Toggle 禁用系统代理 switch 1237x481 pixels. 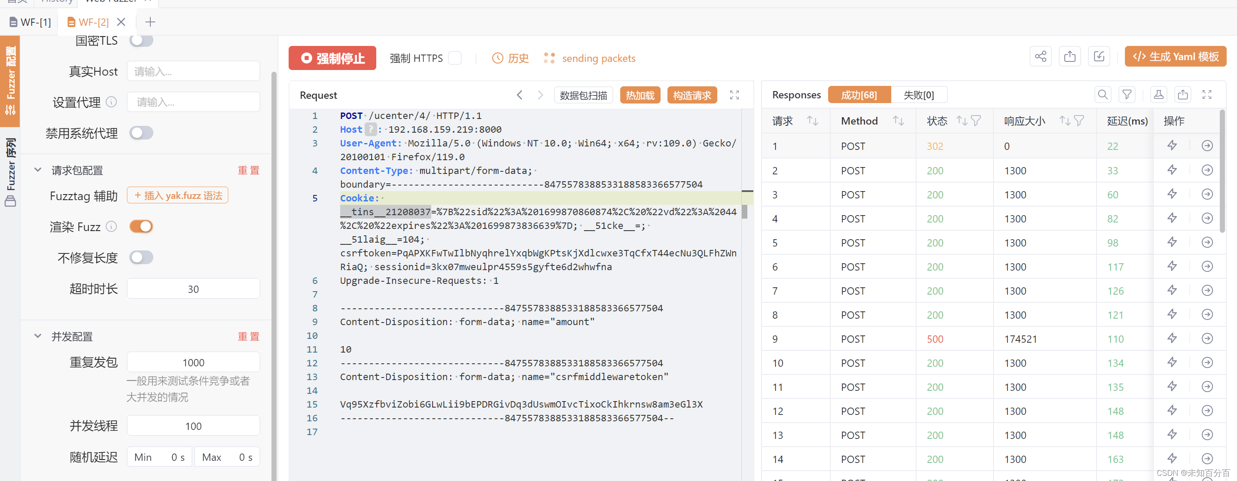click(141, 133)
